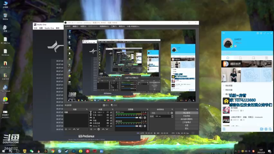This screenshot has height=154, width=274.
Task: Open transition properties gear next to 淡出
Action: (x=172, y=113)
